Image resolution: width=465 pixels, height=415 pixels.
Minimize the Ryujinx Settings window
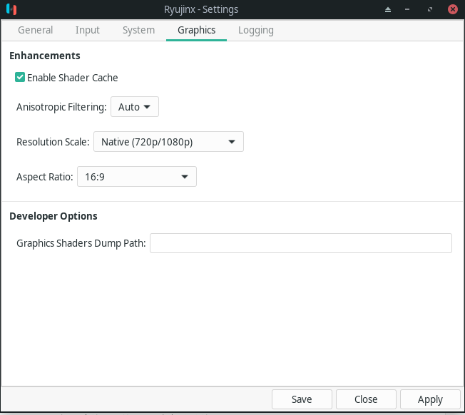click(407, 10)
